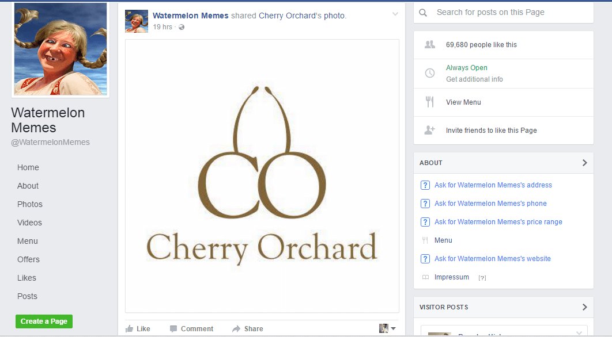This screenshot has height=337, width=612.
Task: Open the shared Cherry Orchard logo image
Action: (262, 175)
